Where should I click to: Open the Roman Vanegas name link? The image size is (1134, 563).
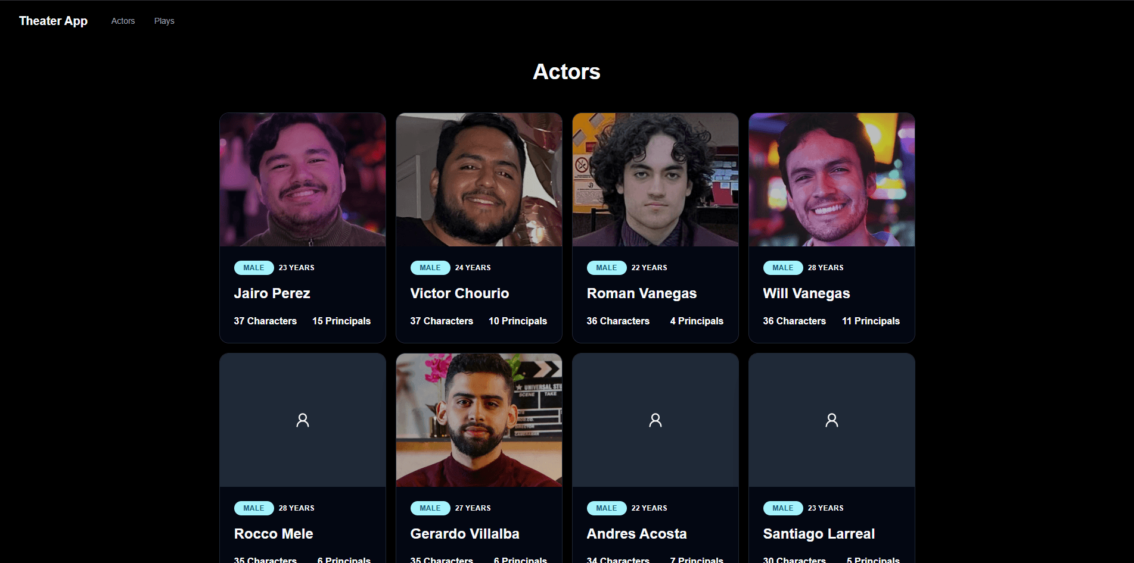[642, 293]
